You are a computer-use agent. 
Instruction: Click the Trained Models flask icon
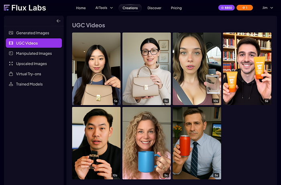point(11,84)
